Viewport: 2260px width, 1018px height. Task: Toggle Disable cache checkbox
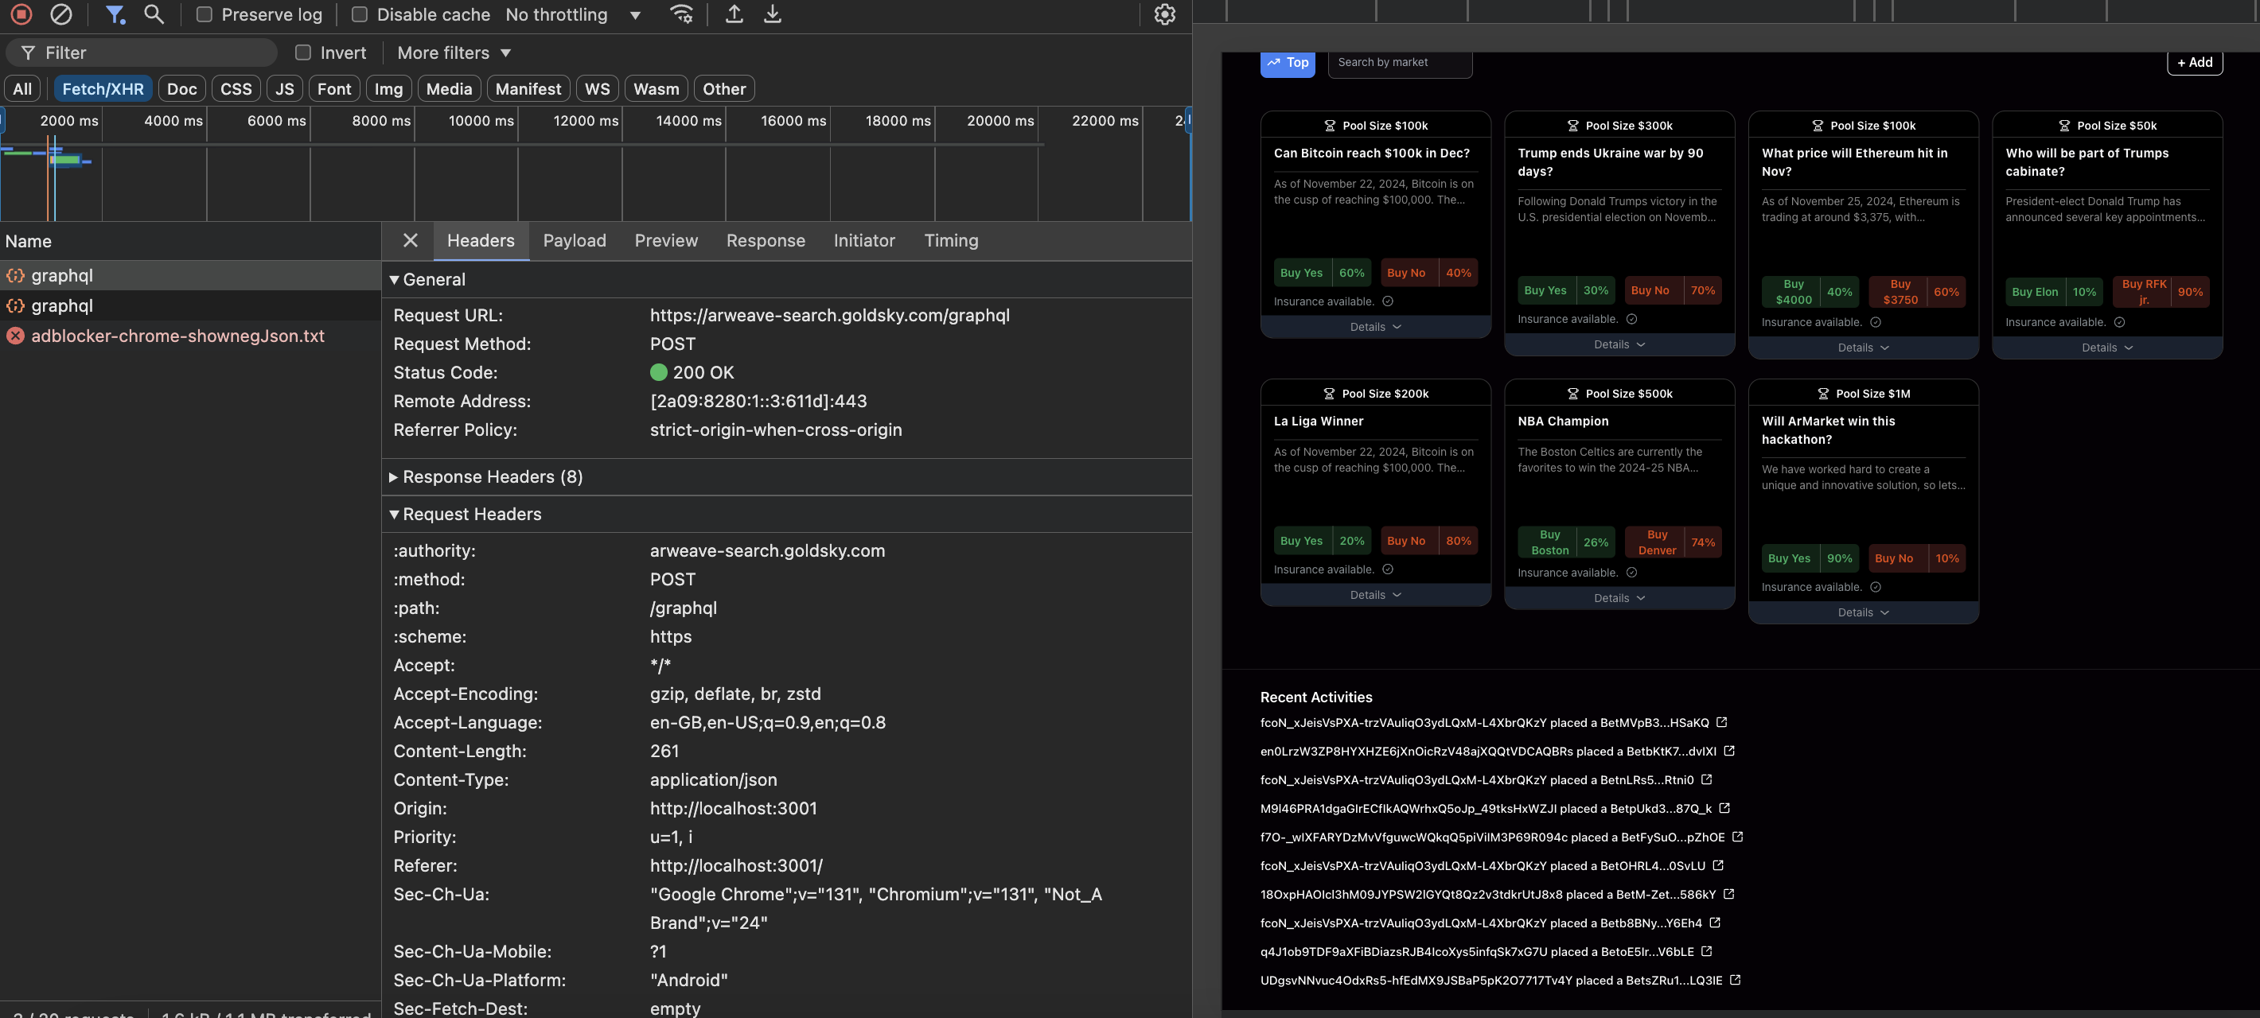click(x=360, y=14)
